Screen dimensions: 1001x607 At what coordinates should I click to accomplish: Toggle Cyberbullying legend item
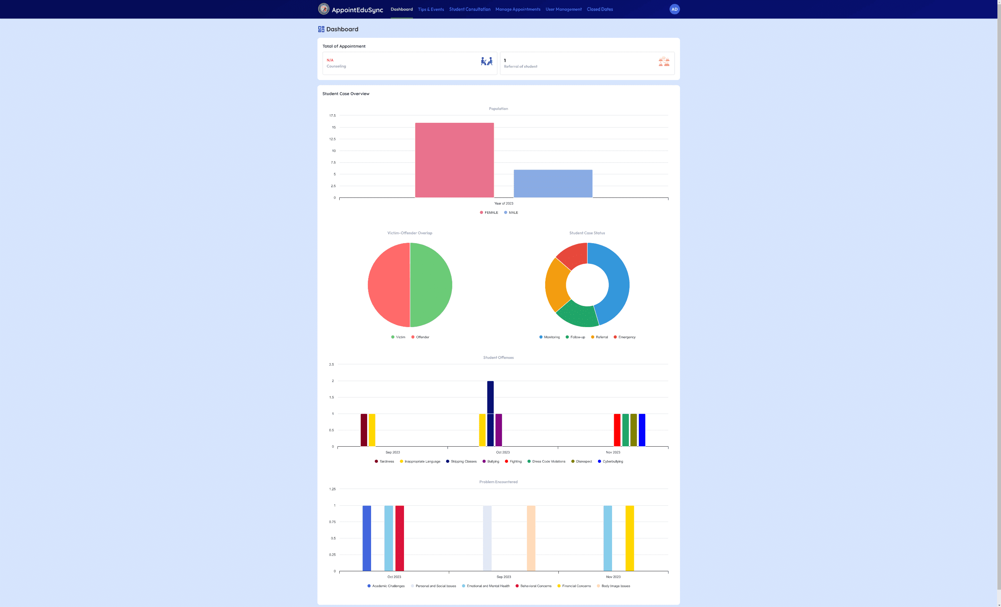(x=610, y=461)
